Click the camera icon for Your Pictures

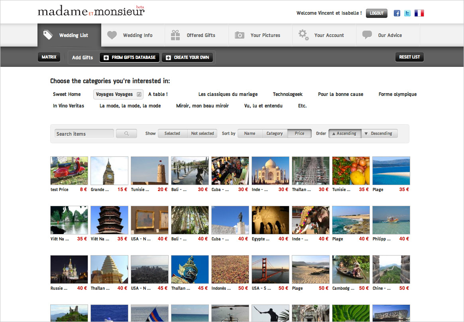[240, 35]
